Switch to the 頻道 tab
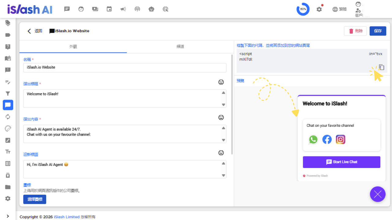This screenshot has height=220, width=392. click(180, 47)
